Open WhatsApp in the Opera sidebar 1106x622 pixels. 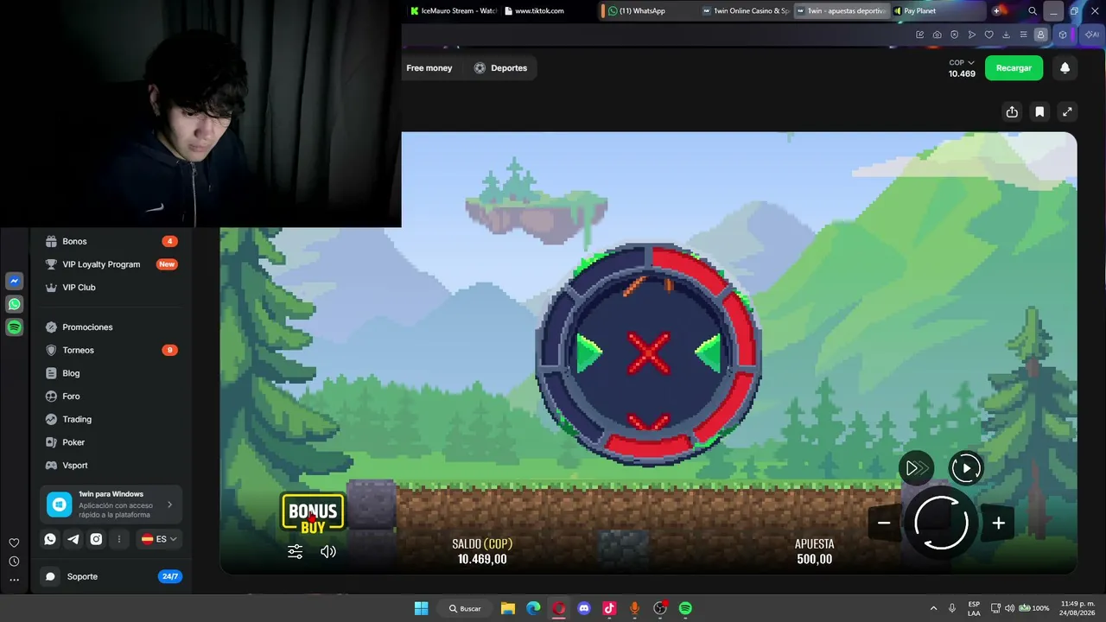tap(14, 304)
